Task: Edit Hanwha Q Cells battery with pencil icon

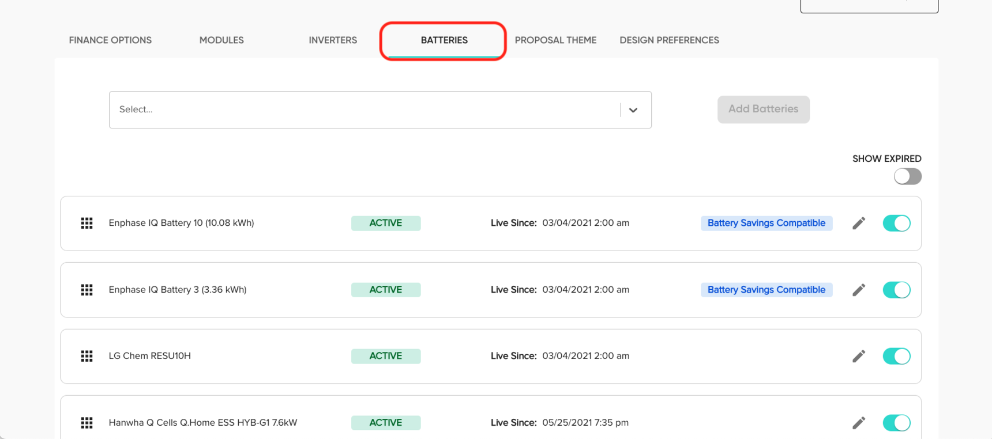Action: click(x=859, y=423)
